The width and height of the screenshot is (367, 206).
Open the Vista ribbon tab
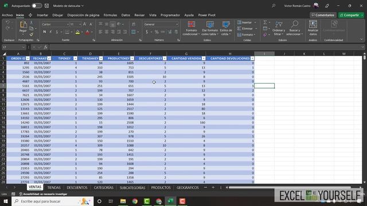coord(153,15)
